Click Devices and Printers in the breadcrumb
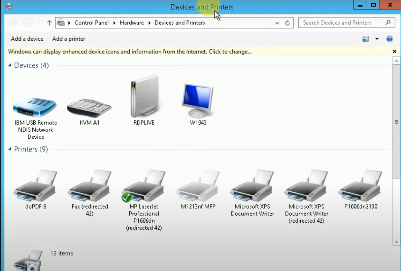This screenshot has height=271, width=401. tap(180, 23)
